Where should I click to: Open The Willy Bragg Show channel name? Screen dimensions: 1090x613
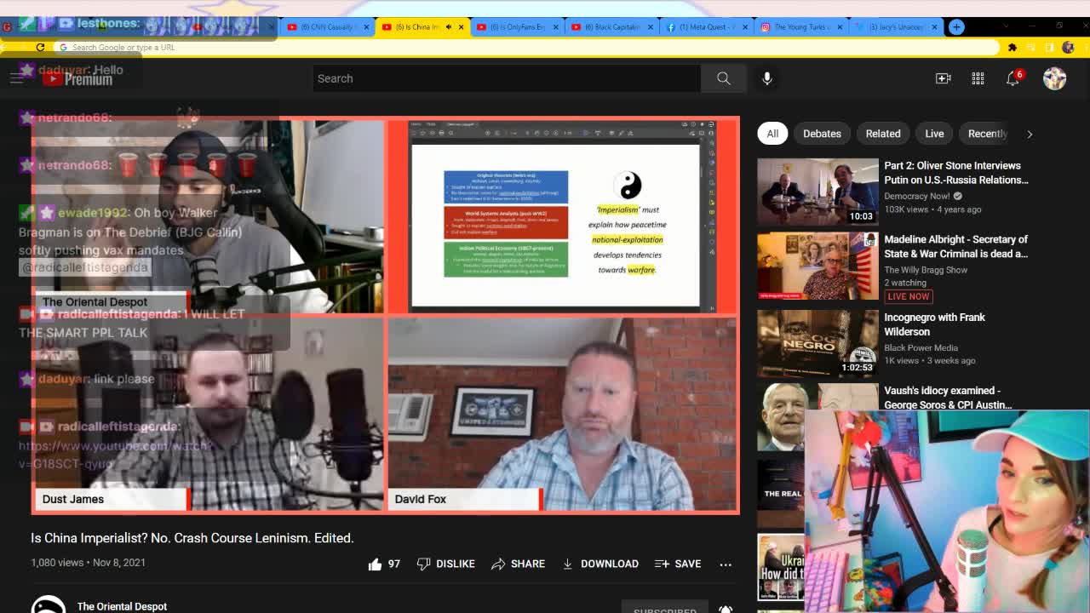(x=926, y=270)
